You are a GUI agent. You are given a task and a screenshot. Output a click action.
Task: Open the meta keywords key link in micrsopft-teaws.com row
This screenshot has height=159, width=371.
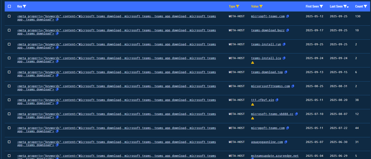tap(117, 18)
